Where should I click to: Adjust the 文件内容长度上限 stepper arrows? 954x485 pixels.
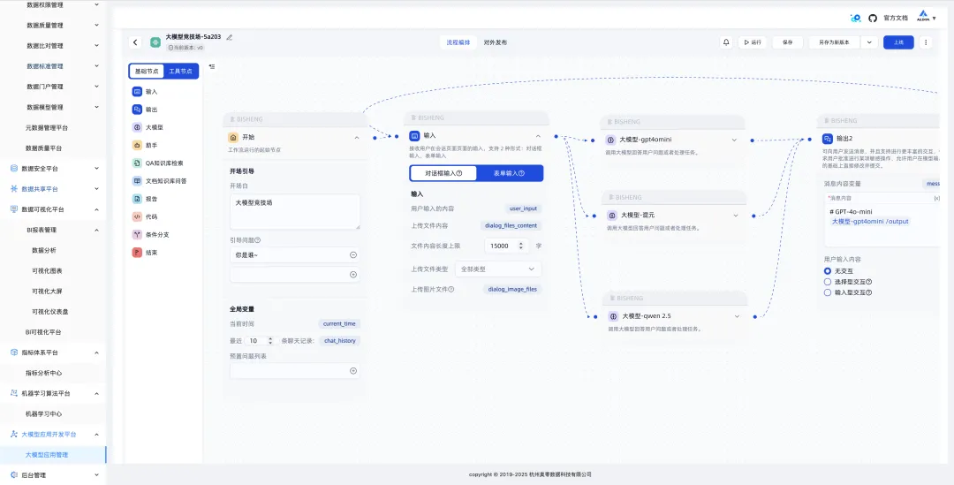click(x=521, y=246)
